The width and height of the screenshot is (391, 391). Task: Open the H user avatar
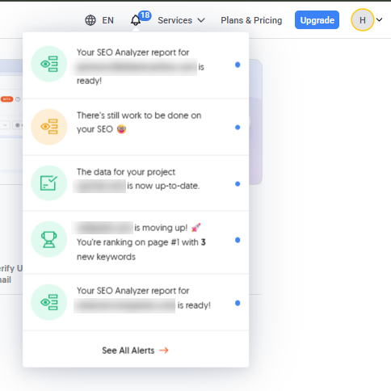tap(363, 20)
